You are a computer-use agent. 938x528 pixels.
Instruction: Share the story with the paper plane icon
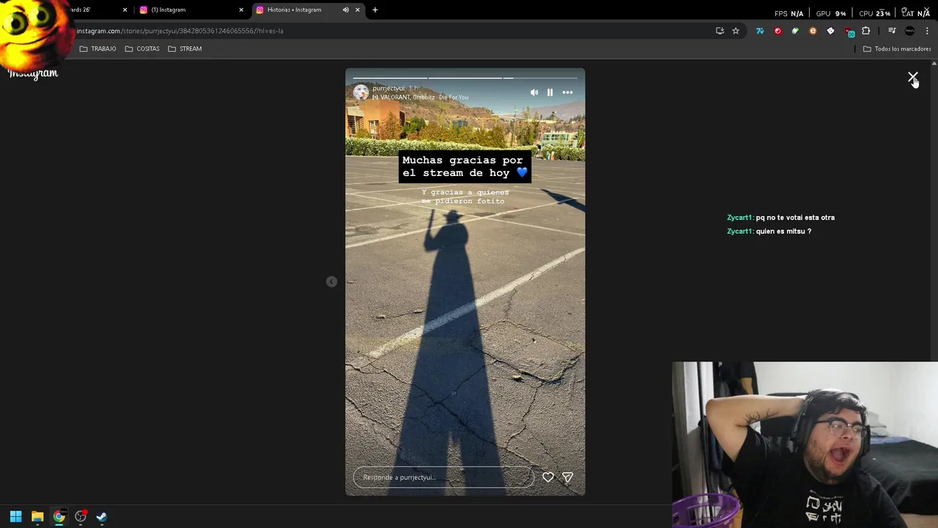coord(567,477)
